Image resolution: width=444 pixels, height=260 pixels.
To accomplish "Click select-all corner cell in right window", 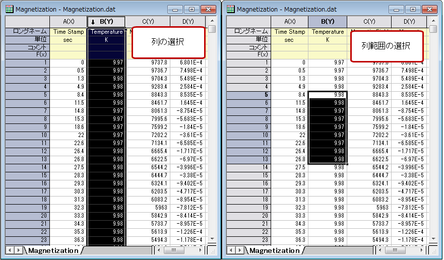I will click(248, 22).
